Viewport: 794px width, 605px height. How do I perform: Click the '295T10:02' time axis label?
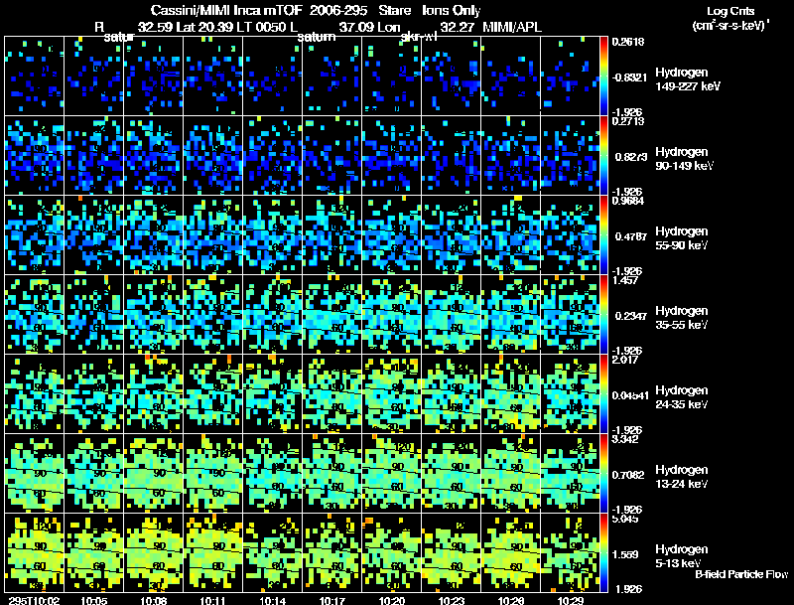(34, 600)
